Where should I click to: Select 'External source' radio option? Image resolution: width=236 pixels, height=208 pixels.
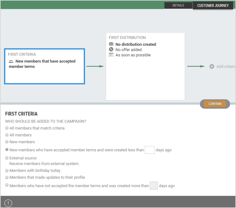tap(7, 158)
